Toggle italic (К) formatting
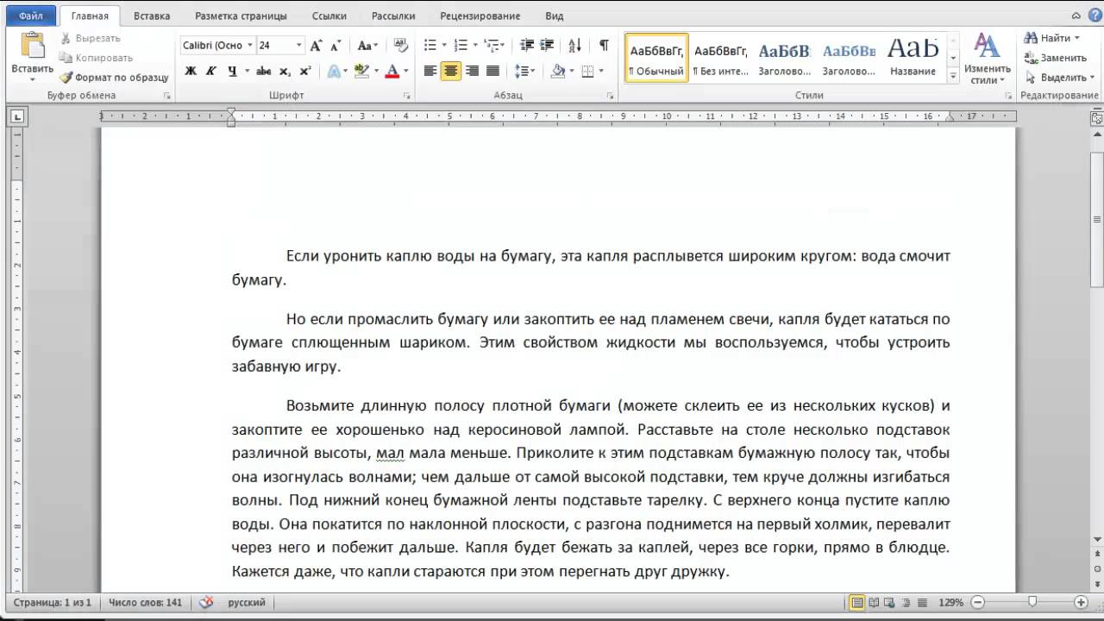 [x=211, y=71]
